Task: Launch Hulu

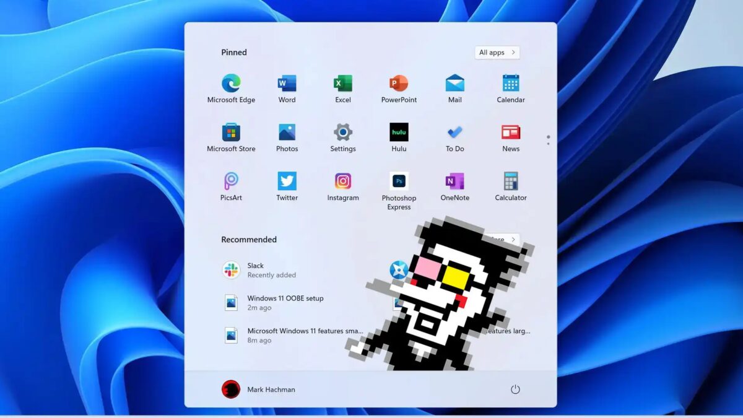Action: (x=398, y=133)
